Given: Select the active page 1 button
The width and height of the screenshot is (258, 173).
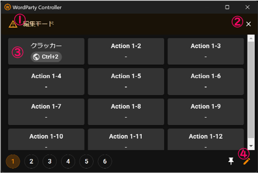Looking at the screenshot, I should (x=13, y=161).
